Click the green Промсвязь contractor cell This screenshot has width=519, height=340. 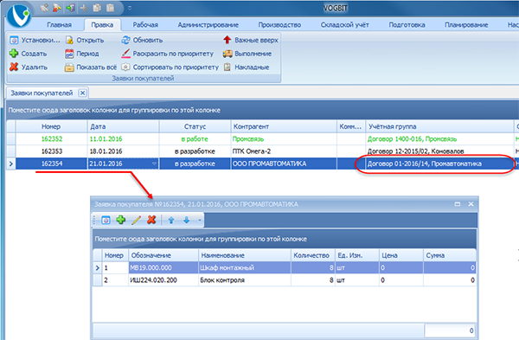[284, 139]
